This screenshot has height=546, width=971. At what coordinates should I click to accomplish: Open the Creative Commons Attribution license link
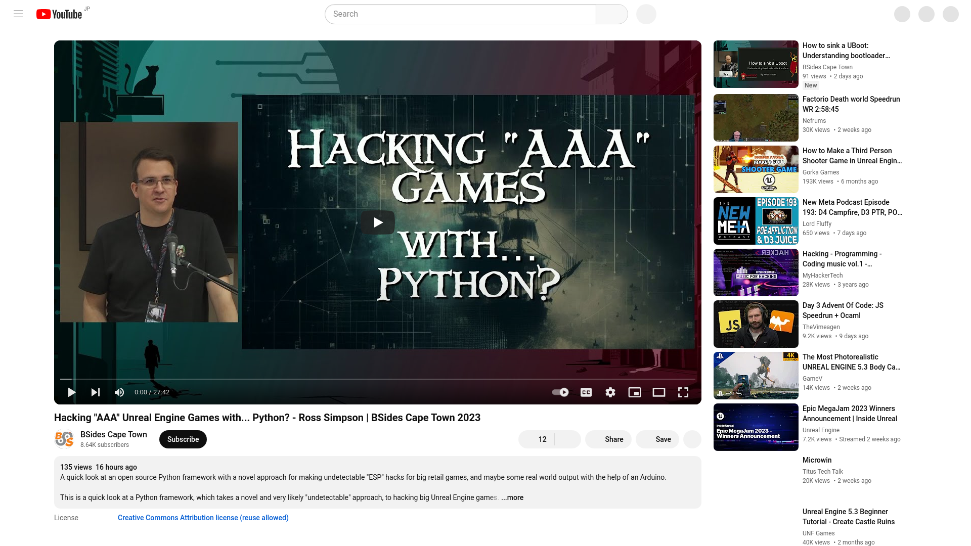tap(203, 518)
